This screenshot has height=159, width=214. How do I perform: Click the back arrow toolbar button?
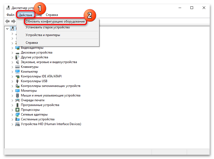coord(7,21)
